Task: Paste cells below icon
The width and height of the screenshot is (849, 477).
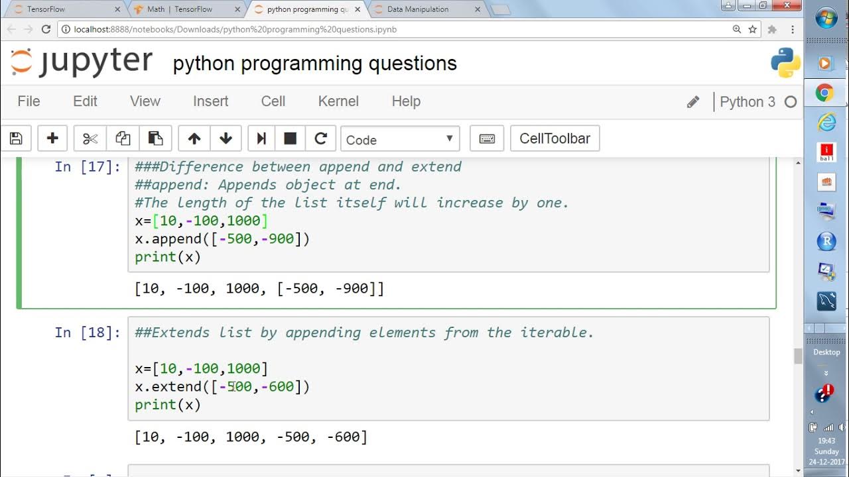Action: 155,138
